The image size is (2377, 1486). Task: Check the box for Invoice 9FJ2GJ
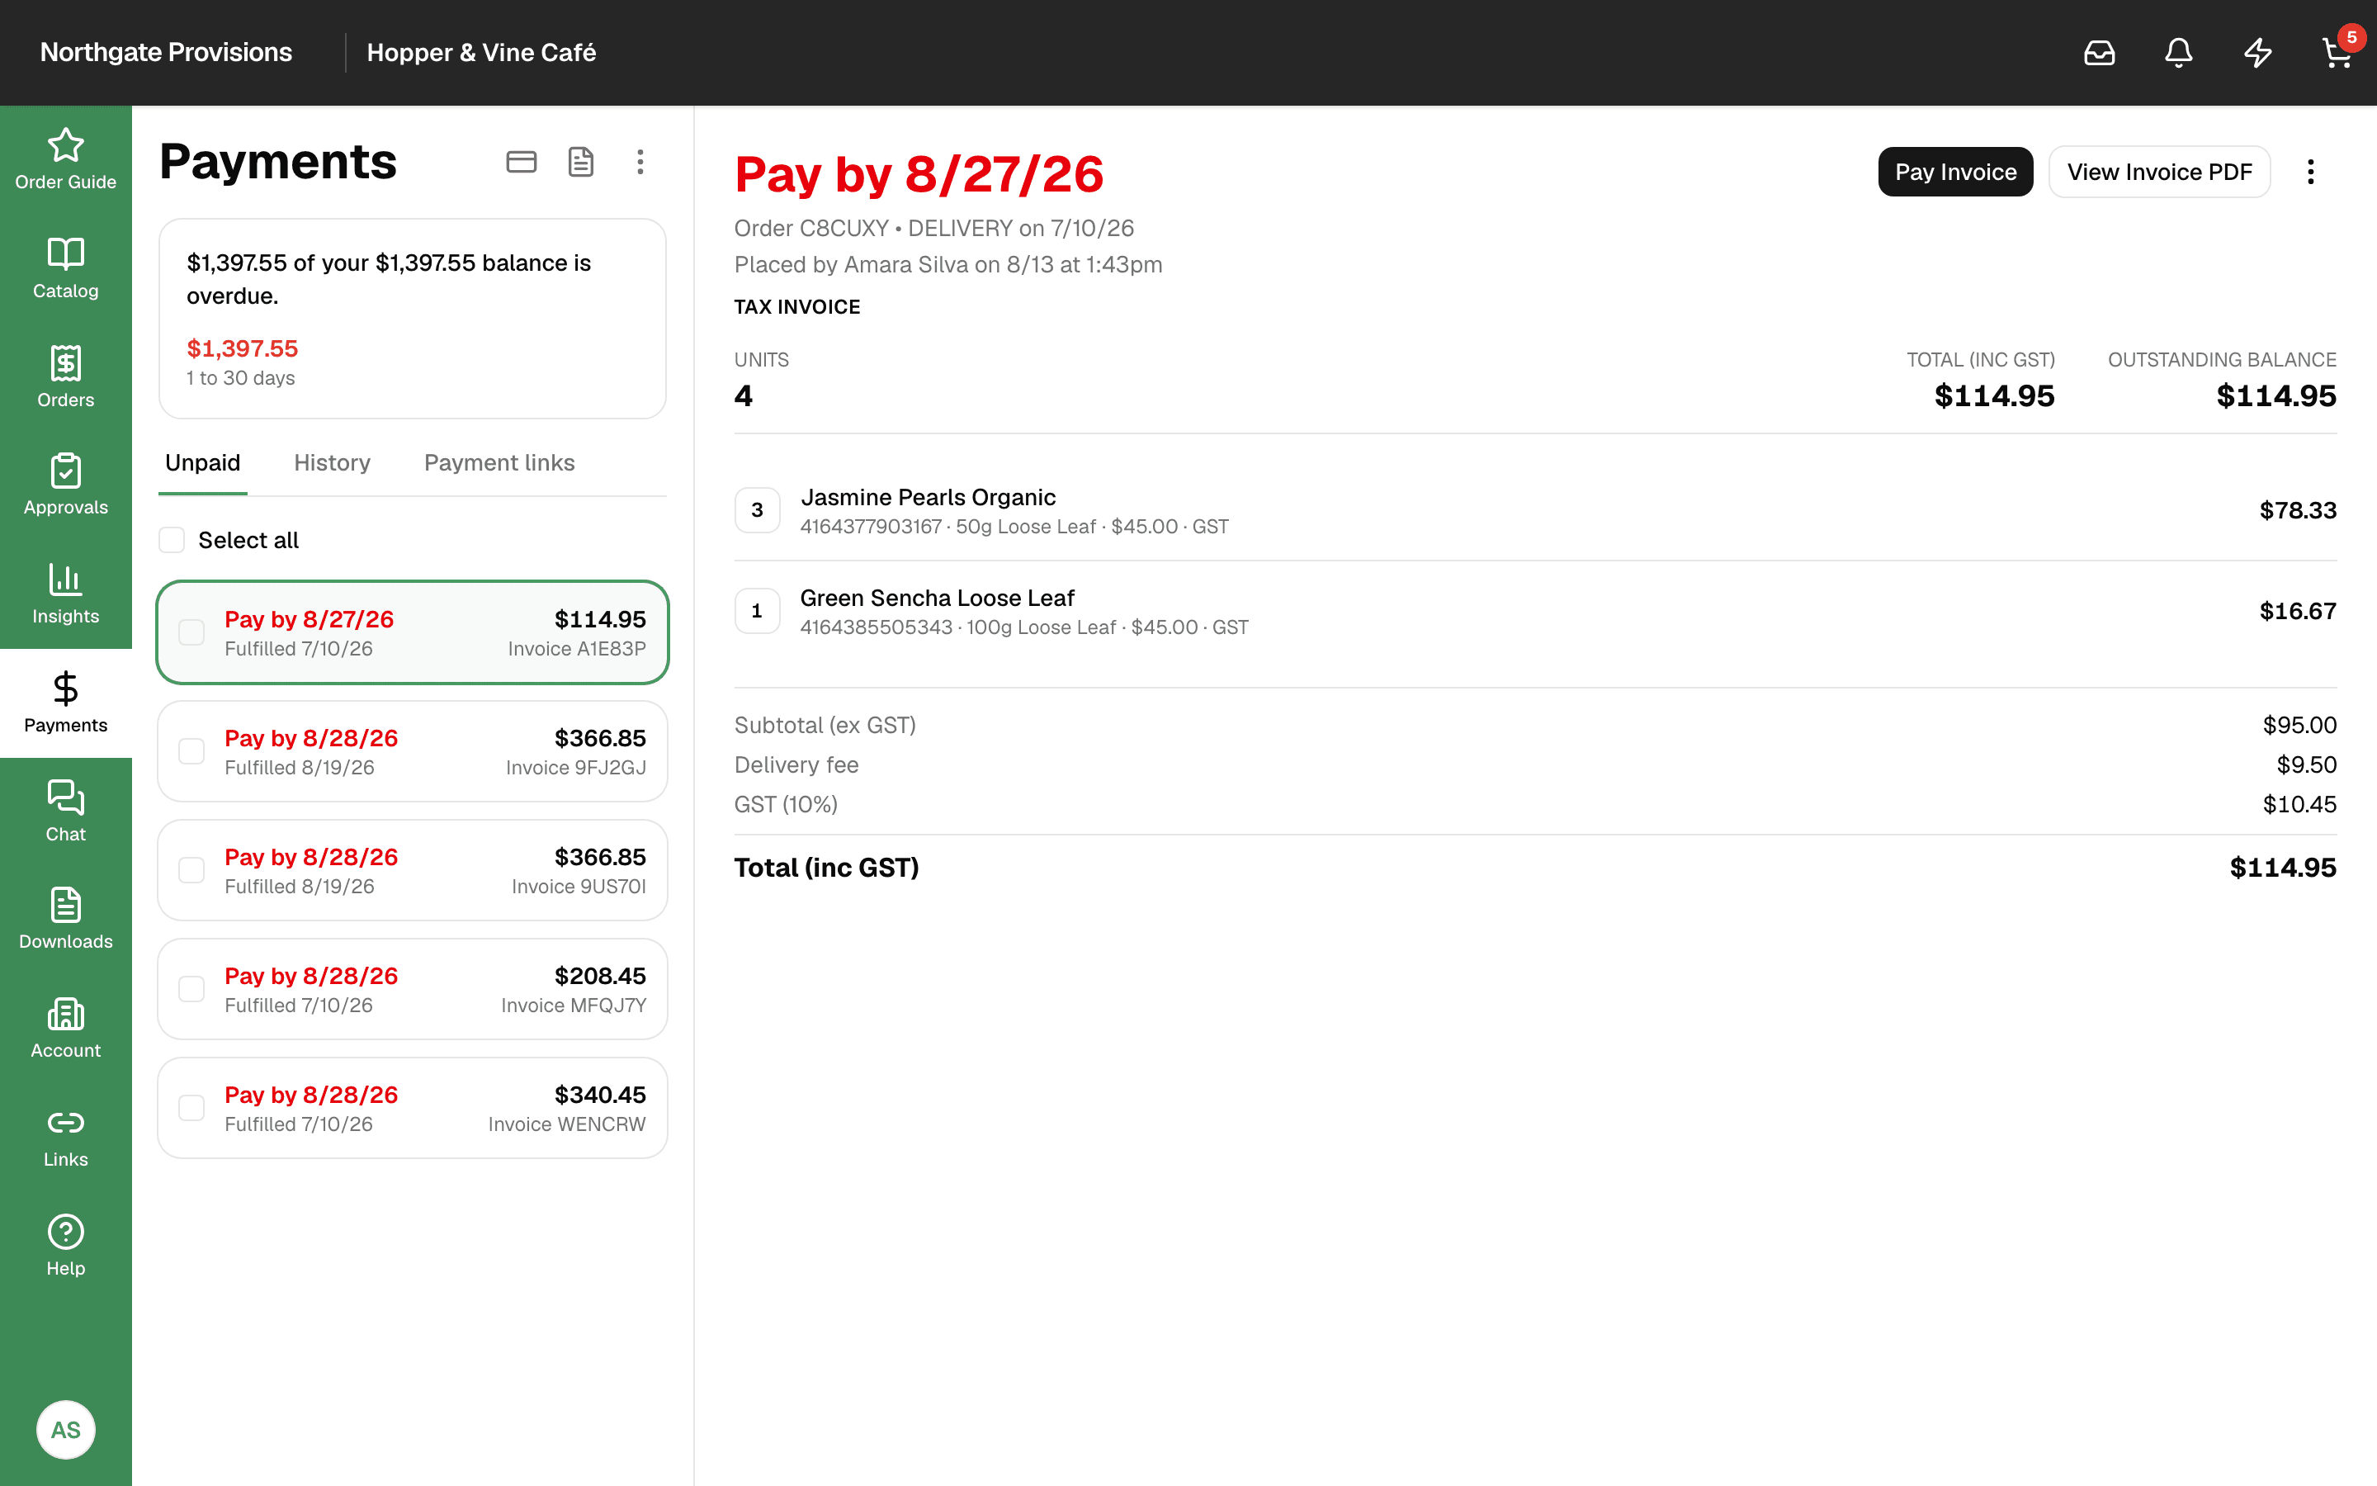point(191,751)
